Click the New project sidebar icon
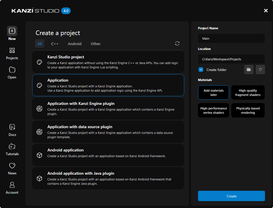This screenshot has height=208, width=273. click(12, 31)
